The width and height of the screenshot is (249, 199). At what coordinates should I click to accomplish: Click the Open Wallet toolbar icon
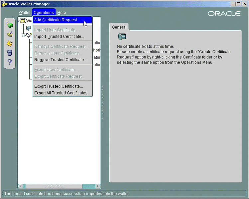tap(10, 34)
